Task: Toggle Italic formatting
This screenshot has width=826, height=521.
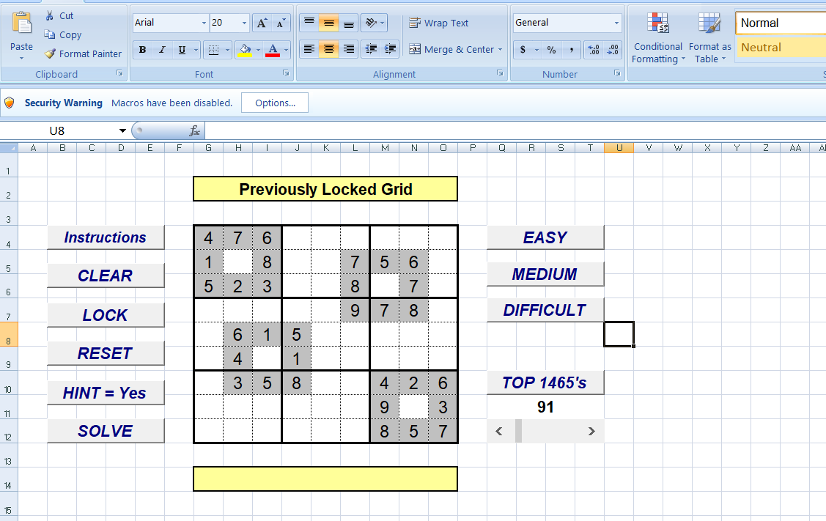Action: pos(162,49)
